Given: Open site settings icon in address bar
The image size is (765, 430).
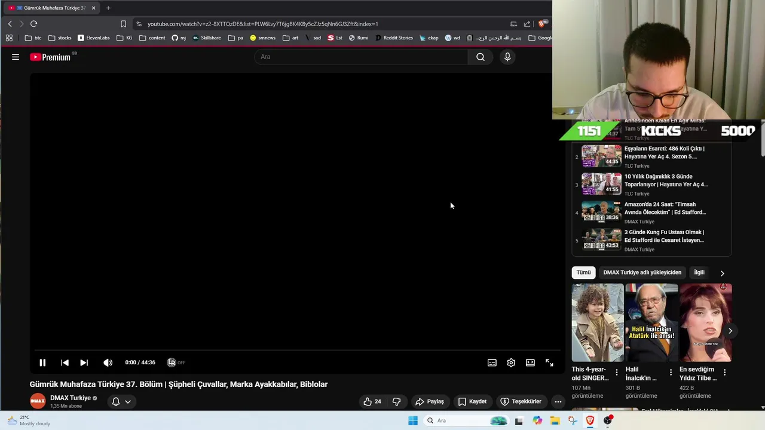Looking at the screenshot, I should pyautogui.click(x=139, y=24).
